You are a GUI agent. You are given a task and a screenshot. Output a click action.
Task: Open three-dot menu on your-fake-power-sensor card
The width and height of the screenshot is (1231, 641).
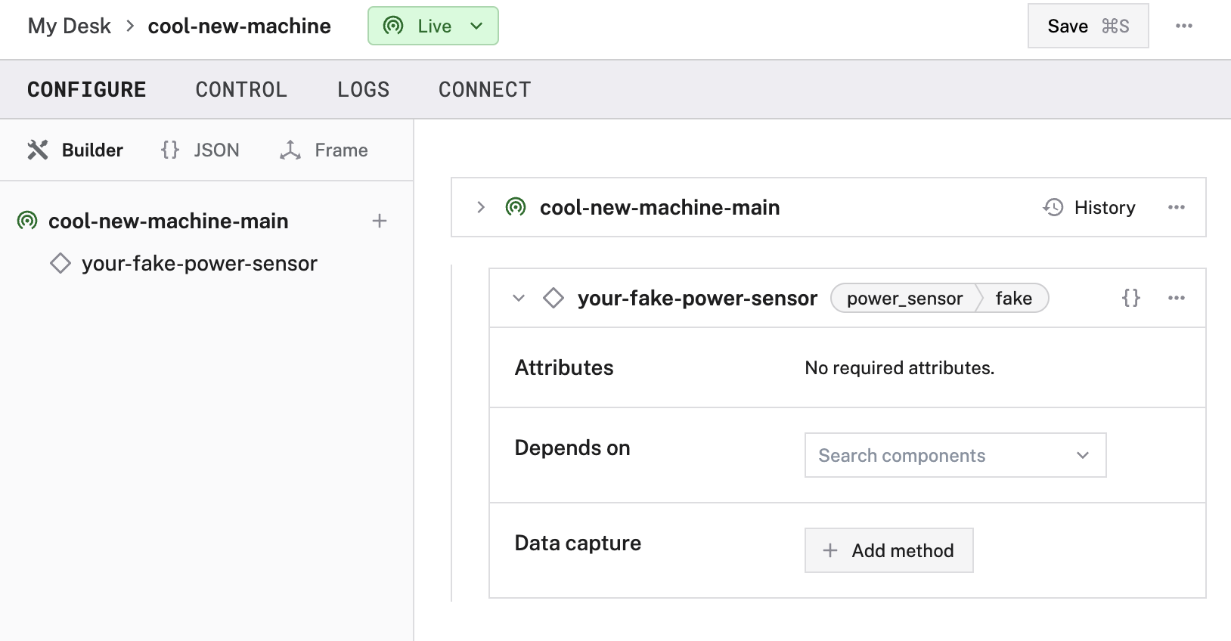1176,298
